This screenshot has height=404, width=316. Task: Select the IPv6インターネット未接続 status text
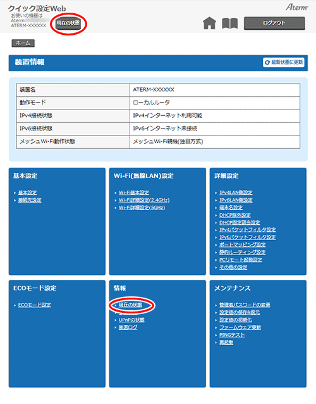pyautogui.click(x=165, y=129)
